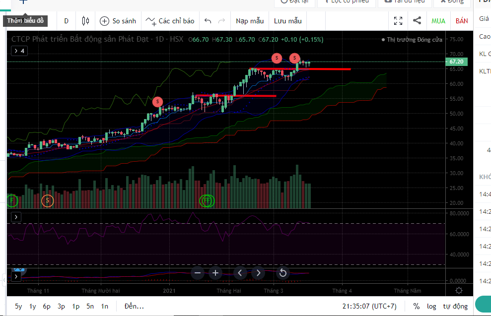Expand the bottom MACD pane legend chevron
The width and height of the screenshot is (491, 316).
pyautogui.click(x=16, y=277)
